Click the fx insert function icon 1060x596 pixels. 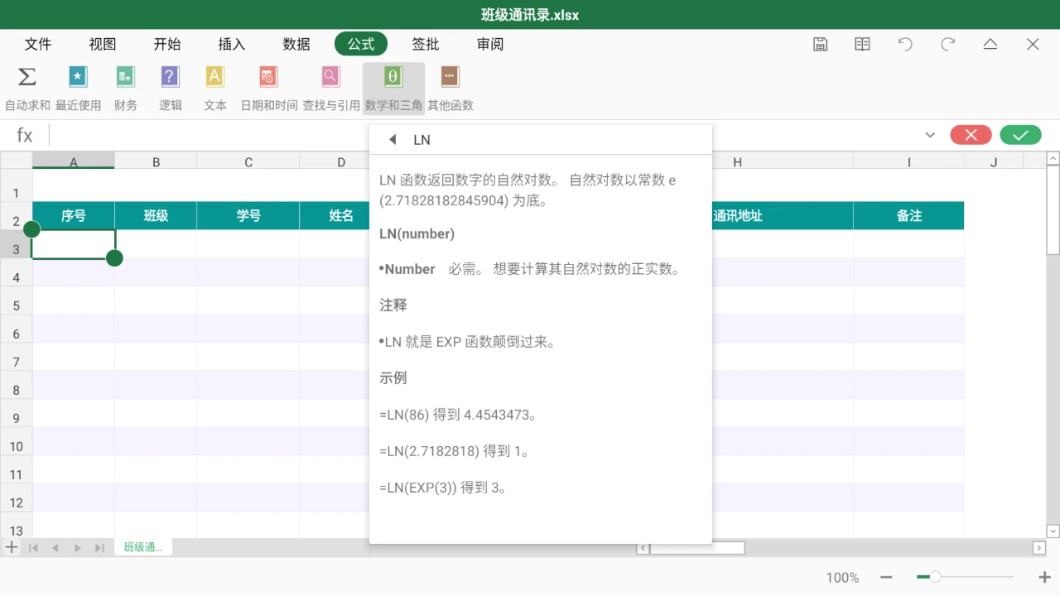[25, 135]
